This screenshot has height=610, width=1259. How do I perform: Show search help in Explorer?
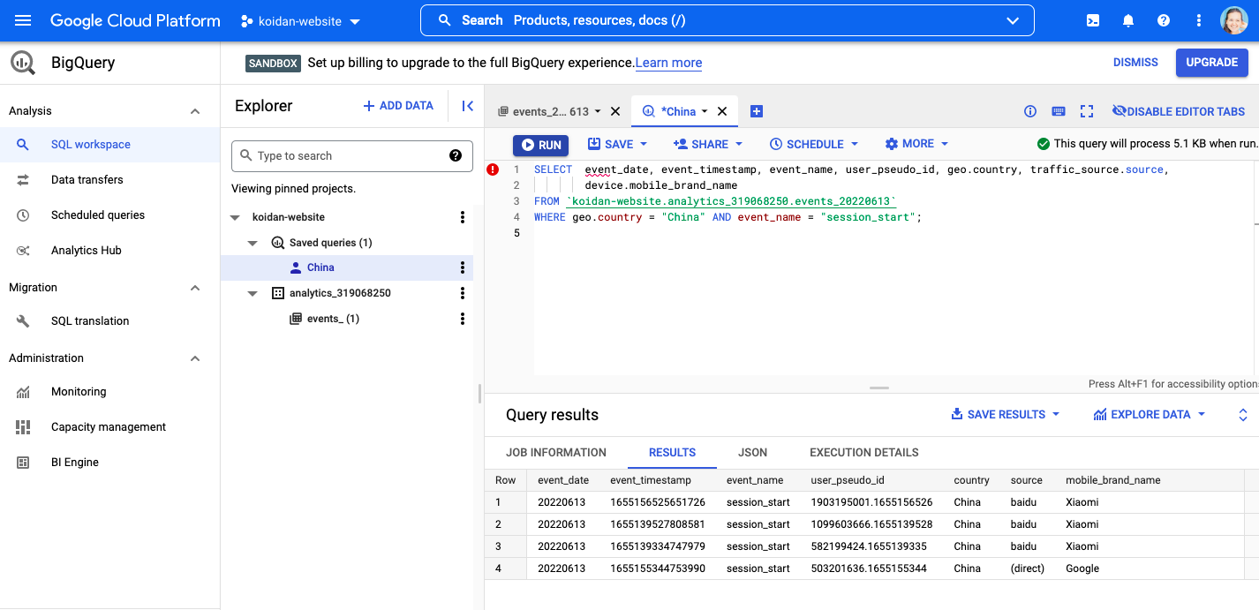(456, 155)
